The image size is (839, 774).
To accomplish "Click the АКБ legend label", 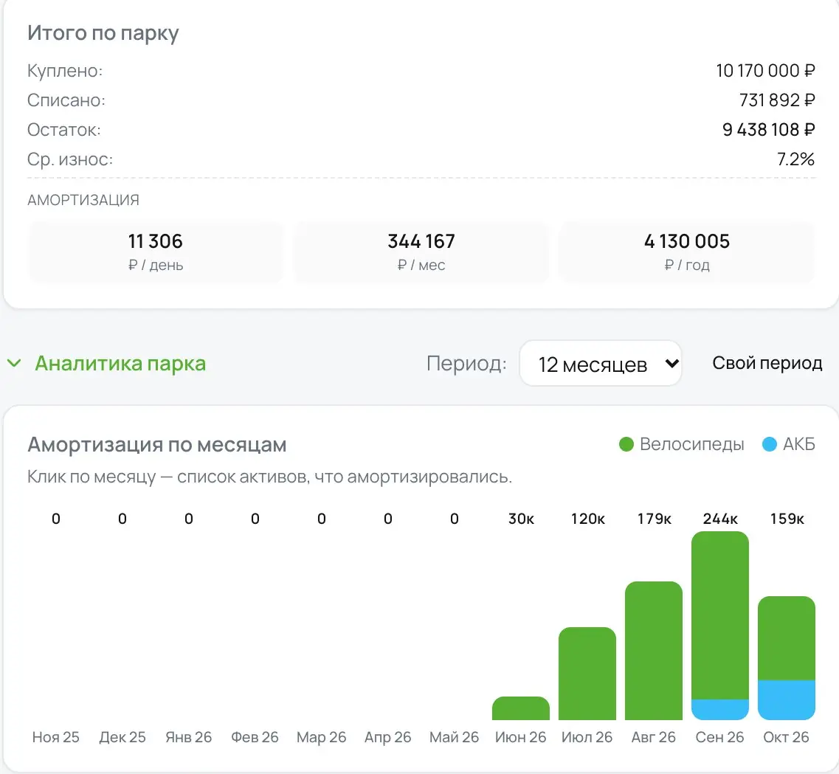I will [799, 444].
